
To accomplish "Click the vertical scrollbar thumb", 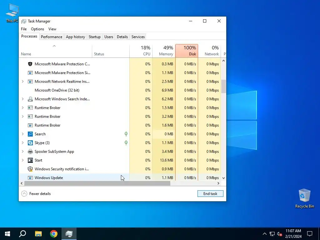I will (224, 86).
